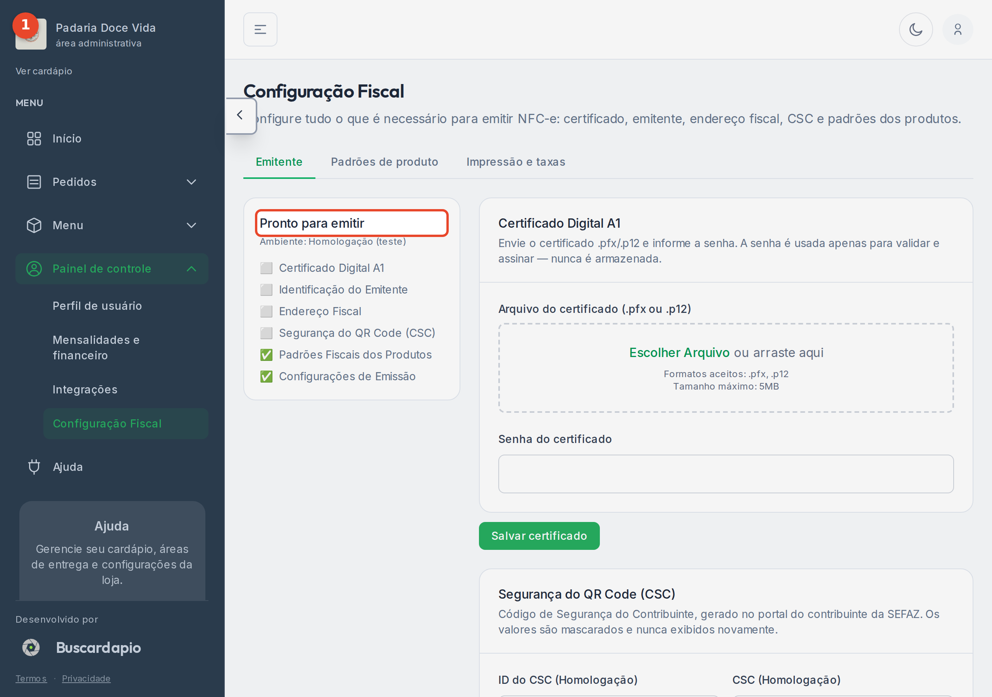This screenshot has width=992, height=697.
Task: Click the Pedidos menu label
Action: (74, 182)
